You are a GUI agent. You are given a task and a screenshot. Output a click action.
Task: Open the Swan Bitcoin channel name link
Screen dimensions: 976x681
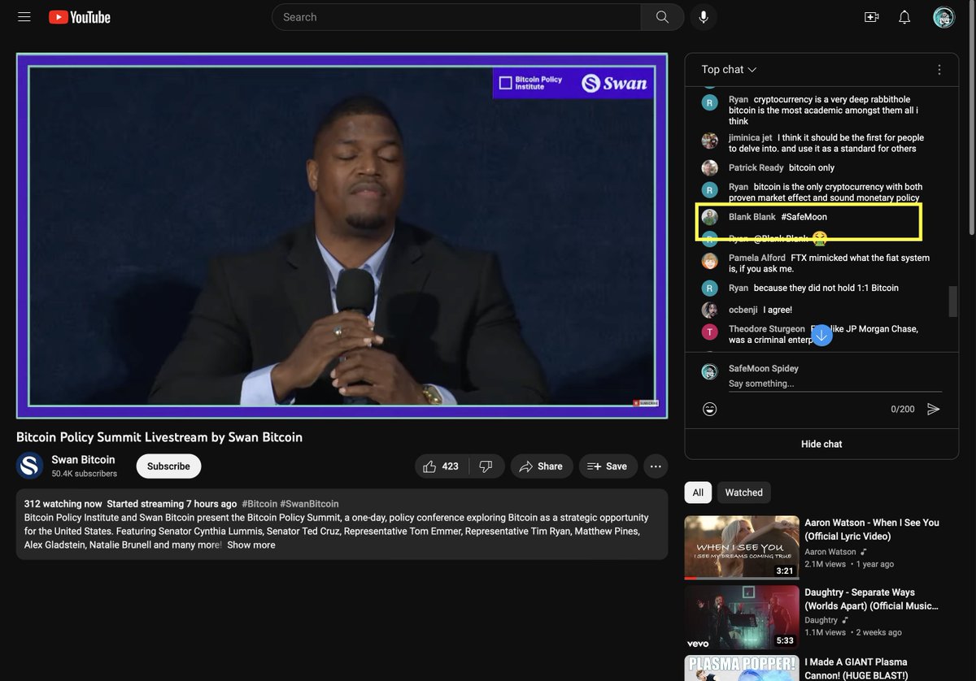tap(83, 460)
